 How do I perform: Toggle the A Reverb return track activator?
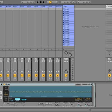(109, 75)
